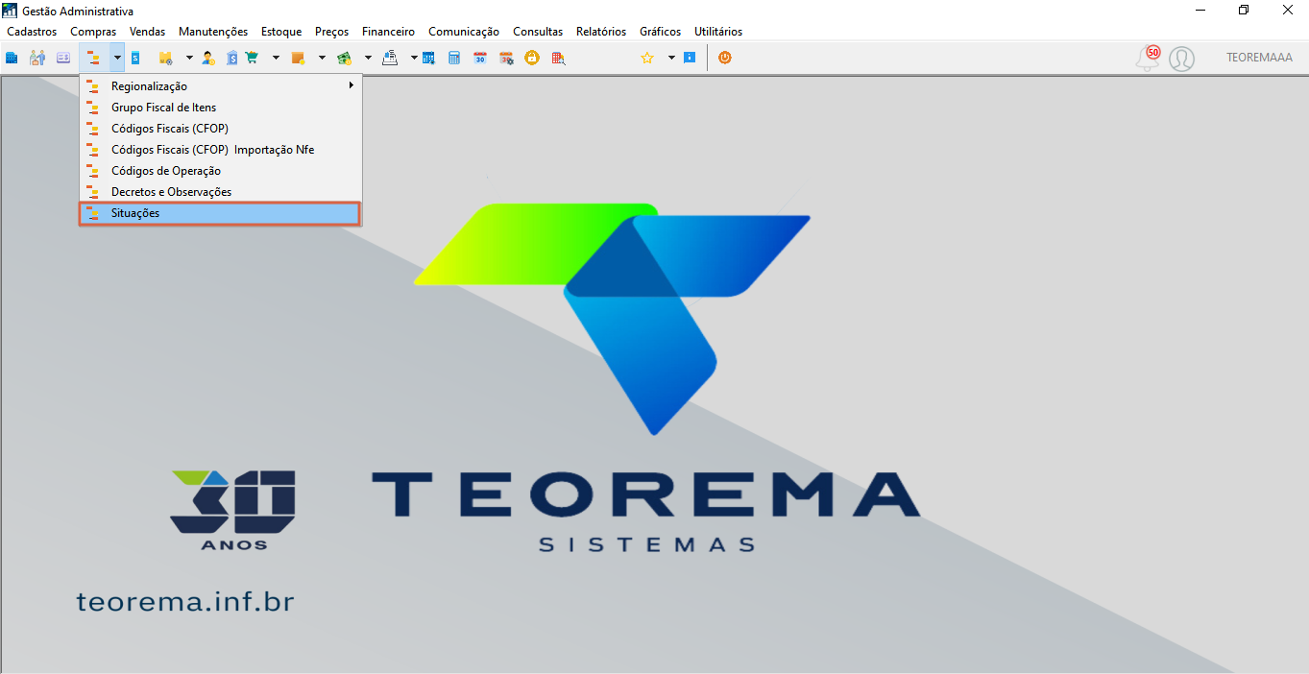Click the fiscal hierarchy tree toolbar icon
This screenshot has width=1309, height=674.
[x=93, y=58]
